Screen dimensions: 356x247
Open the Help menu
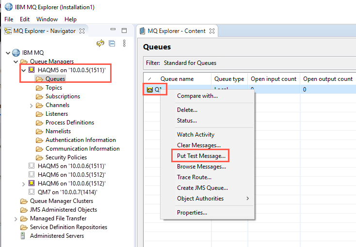70,19
